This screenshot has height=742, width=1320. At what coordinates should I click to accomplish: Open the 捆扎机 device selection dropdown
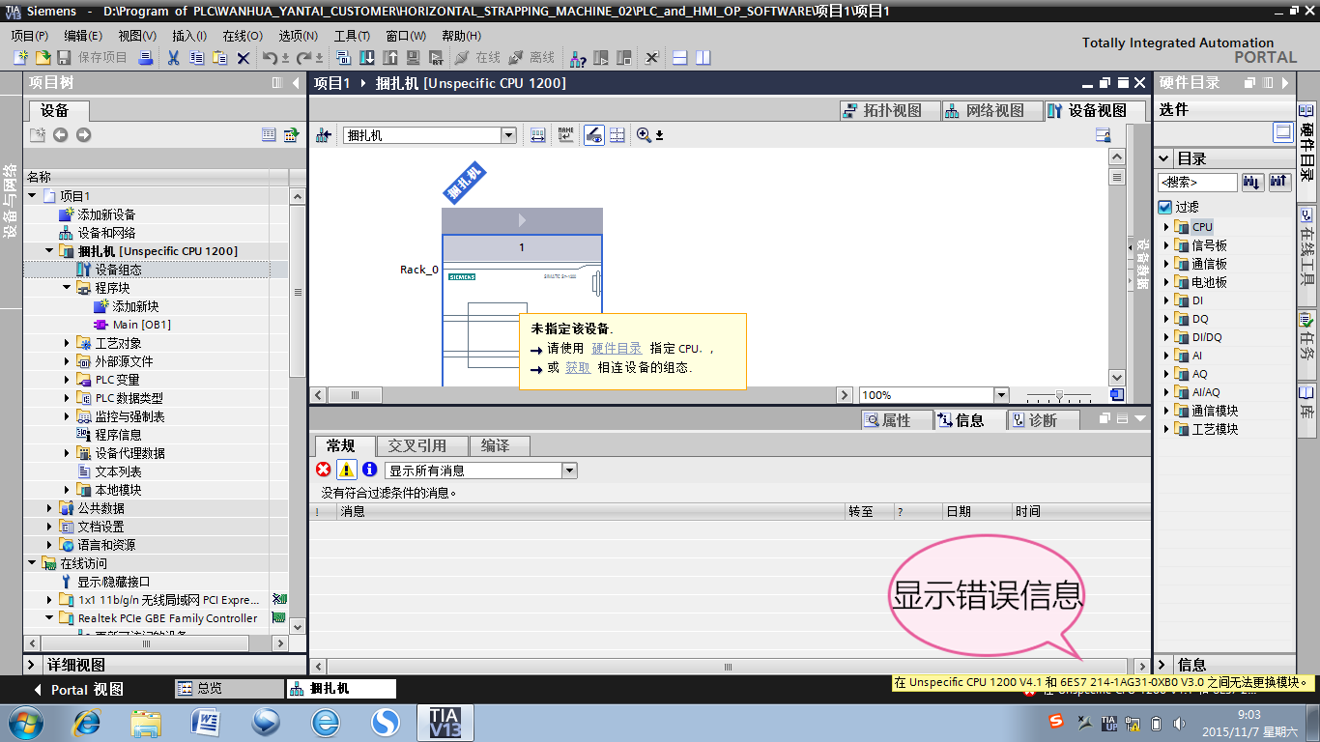[x=508, y=135]
